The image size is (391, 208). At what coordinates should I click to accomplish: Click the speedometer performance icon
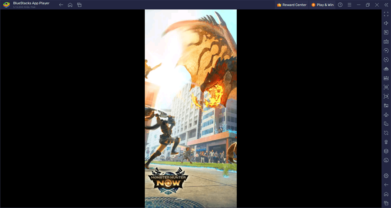[x=386, y=160]
